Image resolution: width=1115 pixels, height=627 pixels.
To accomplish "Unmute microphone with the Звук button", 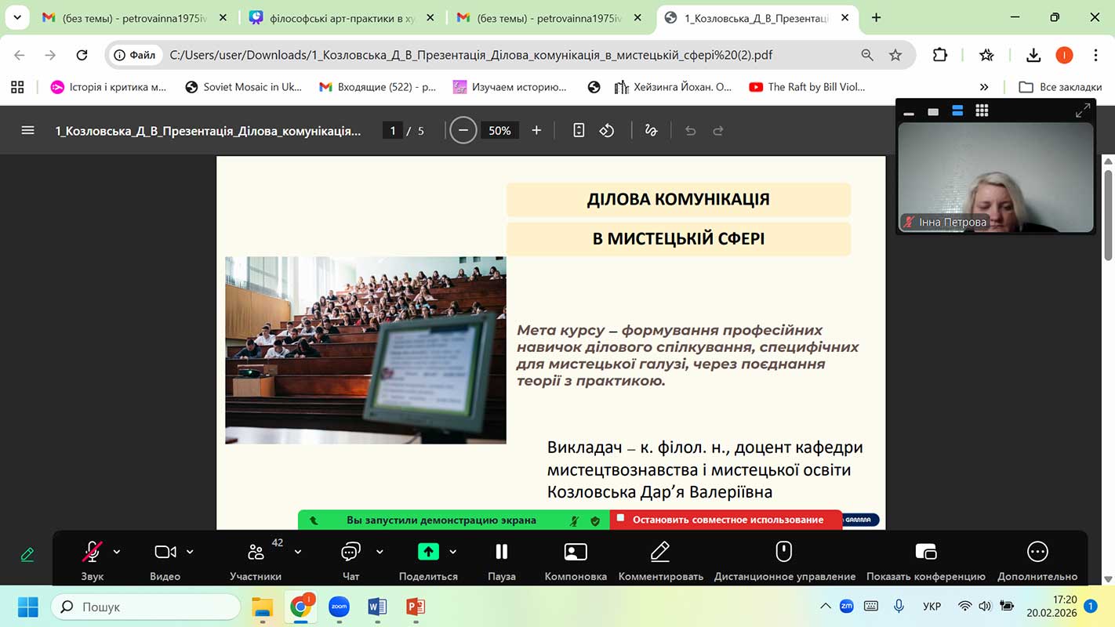I will 92,560.
